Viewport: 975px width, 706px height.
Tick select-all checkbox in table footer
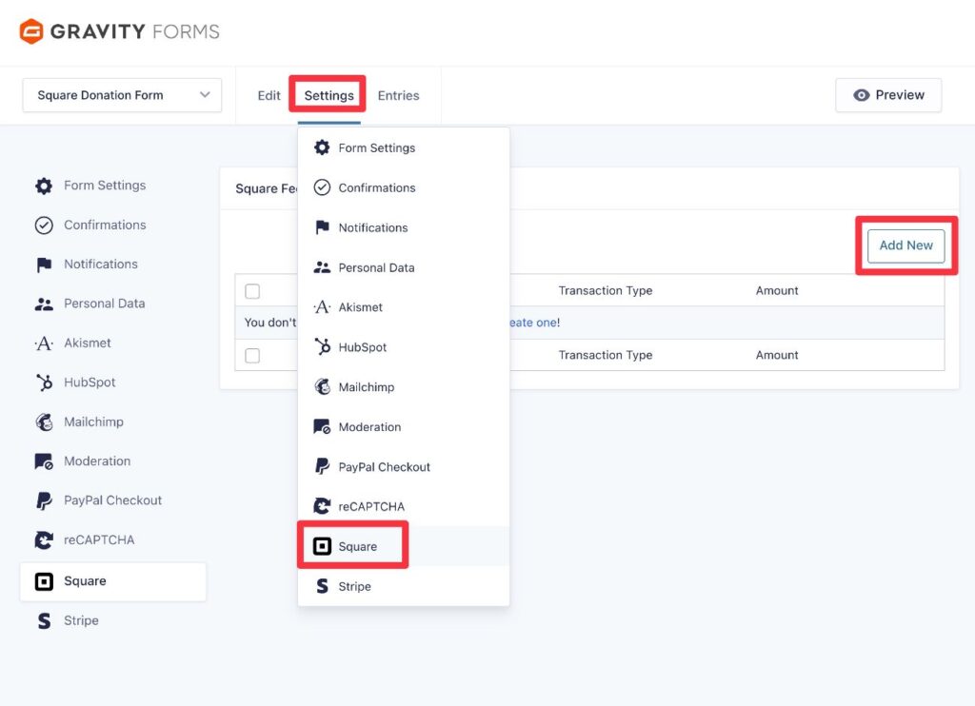252,356
